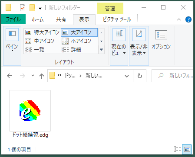Open the 現在のビュー dropdown

[119, 46]
